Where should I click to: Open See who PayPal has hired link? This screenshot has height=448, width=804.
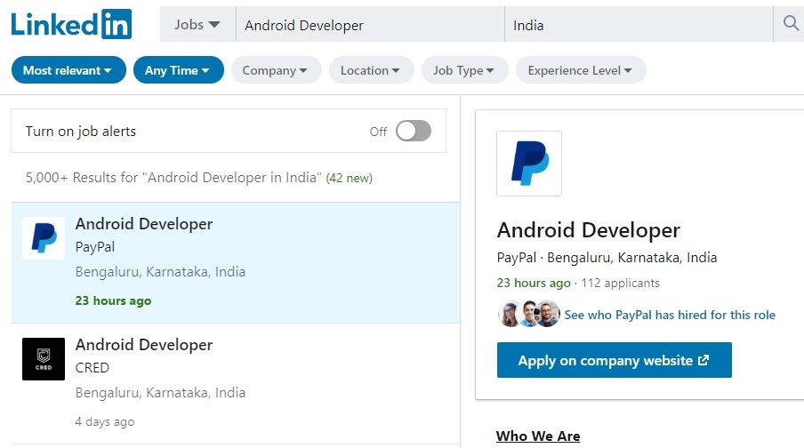point(670,315)
